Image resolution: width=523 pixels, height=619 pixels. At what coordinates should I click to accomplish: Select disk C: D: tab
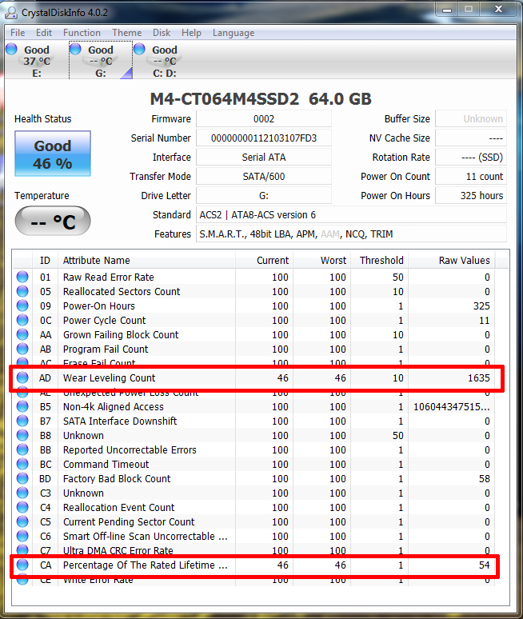pos(164,61)
